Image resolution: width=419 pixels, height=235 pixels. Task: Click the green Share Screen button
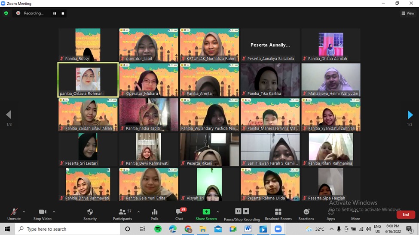(206, 214)
